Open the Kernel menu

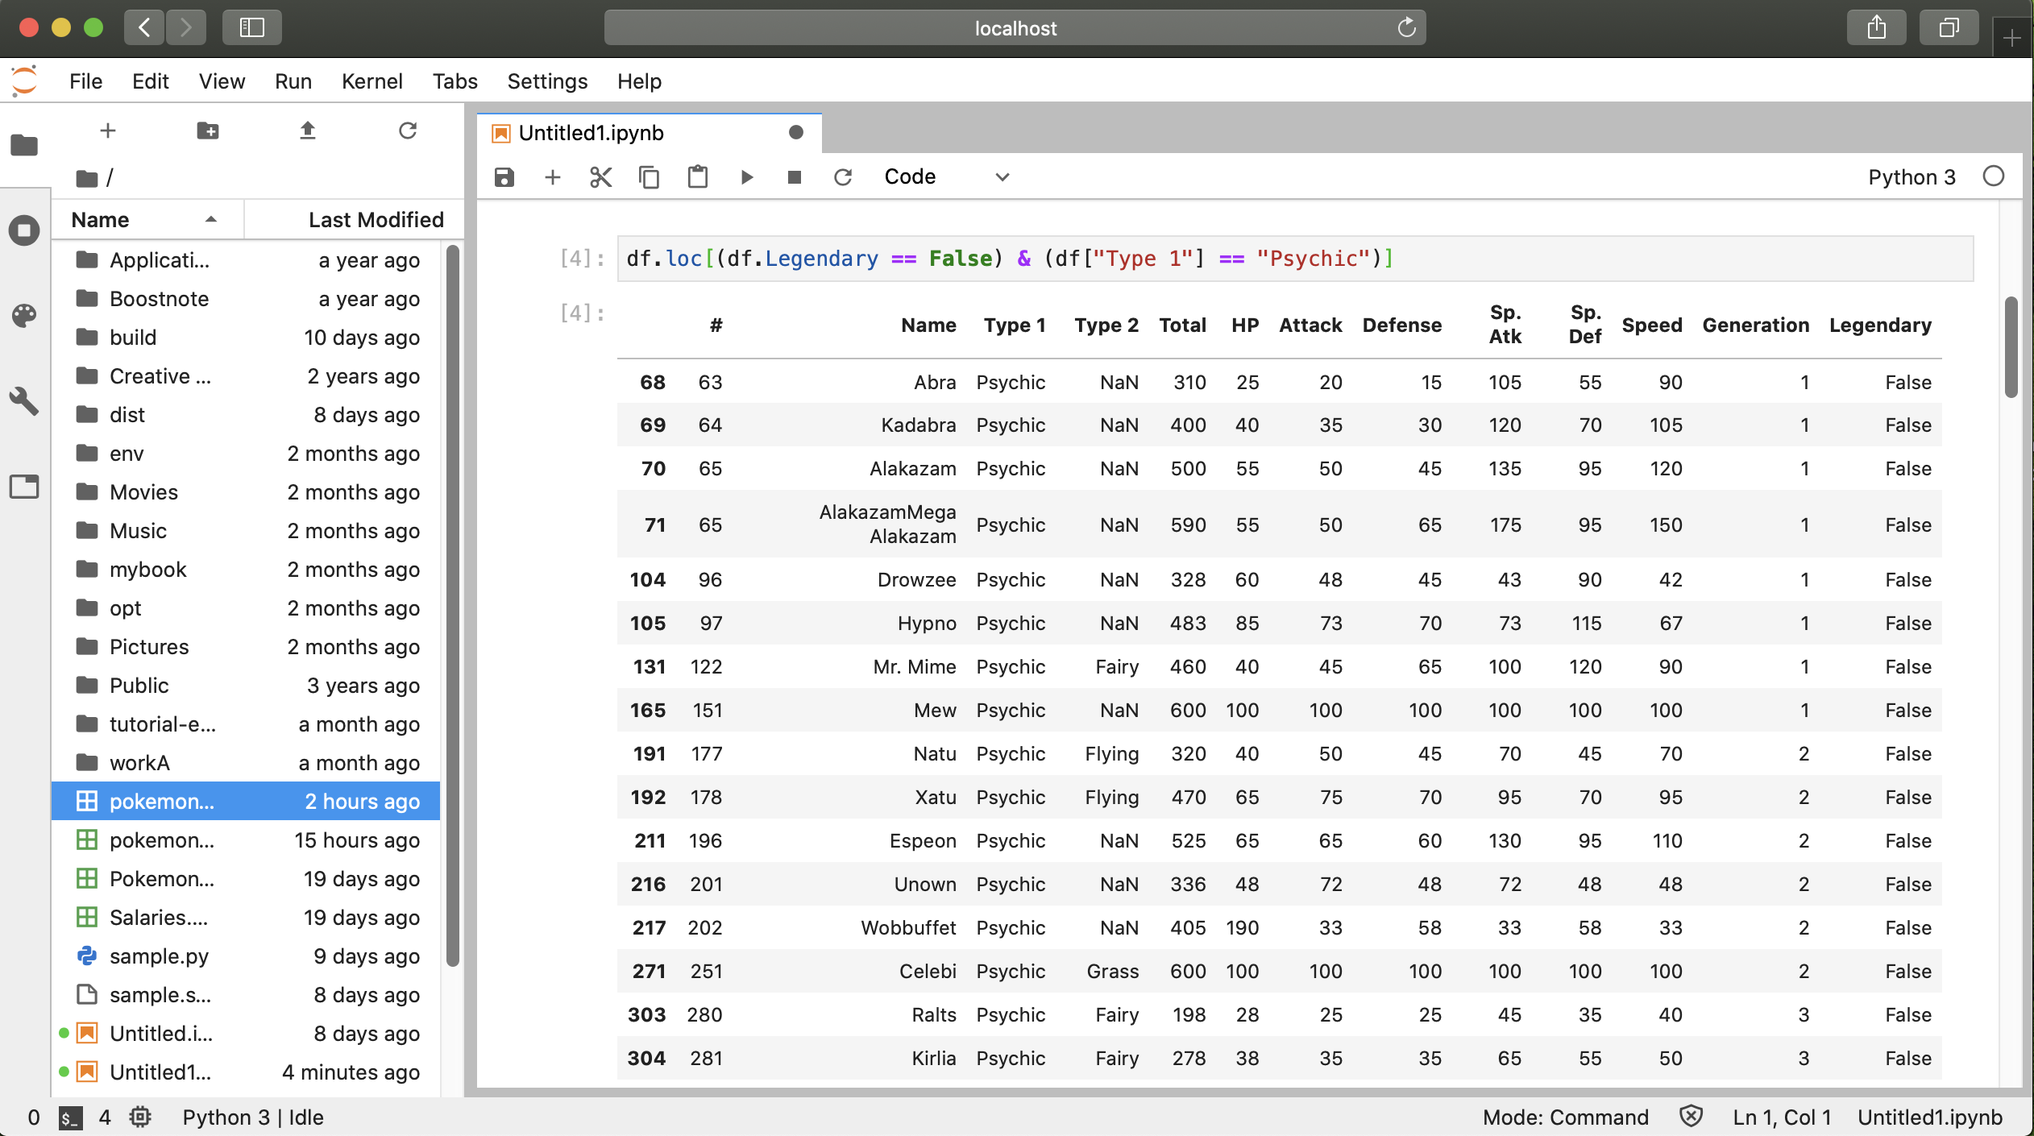[x=372, y=81]
